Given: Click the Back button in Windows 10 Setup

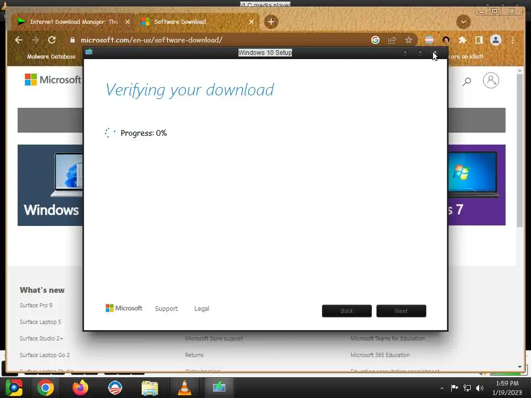Looking at the screenshot, I should pos(347,311).
